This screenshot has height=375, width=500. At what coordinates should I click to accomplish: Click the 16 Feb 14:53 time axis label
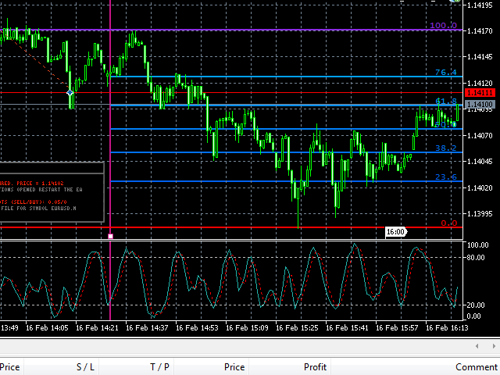pyautogui.click(x=197, y=328)
